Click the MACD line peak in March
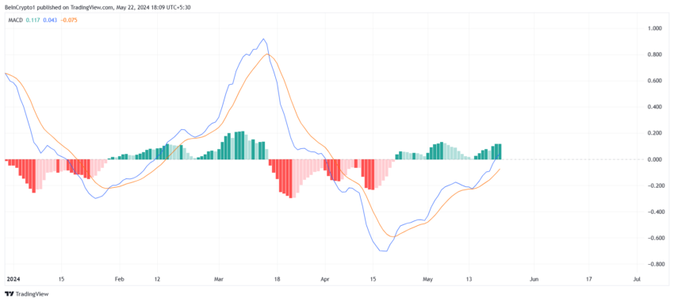Screen dimensions: 674x302 (x=263, y=39)
